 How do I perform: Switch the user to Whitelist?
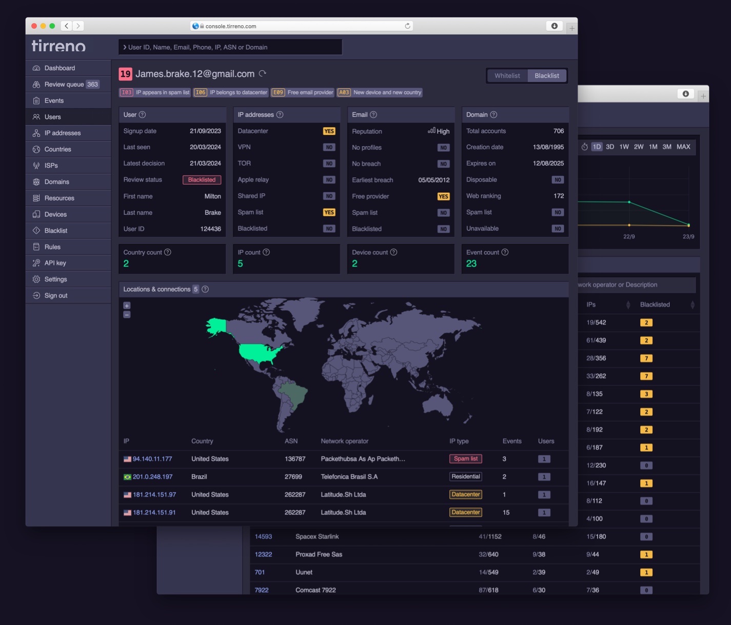(x=507, y=76)
